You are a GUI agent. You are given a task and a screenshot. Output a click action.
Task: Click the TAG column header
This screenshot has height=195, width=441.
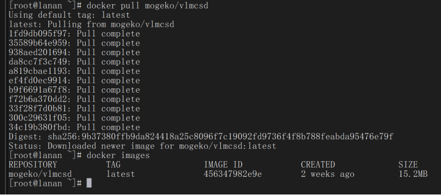(113, 164)
